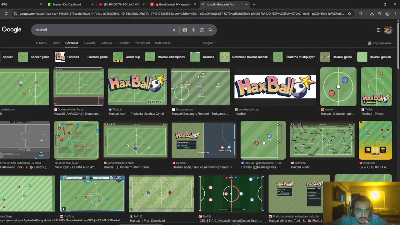Bookmark this page with the star icon

[x=349, y=13]
